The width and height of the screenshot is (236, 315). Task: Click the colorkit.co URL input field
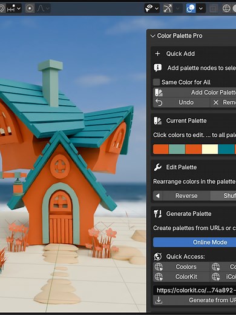[x=194, y=290]
